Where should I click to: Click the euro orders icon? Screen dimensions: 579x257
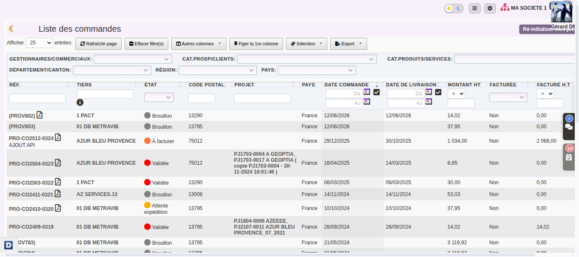(11, 29)
